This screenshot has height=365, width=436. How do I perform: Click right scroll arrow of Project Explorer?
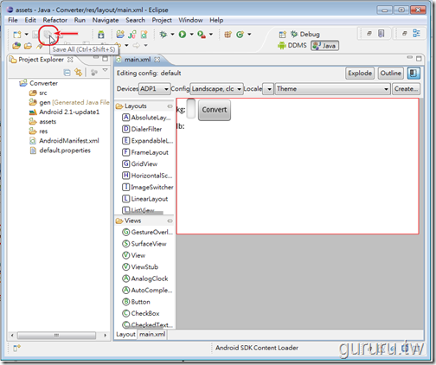[x=105, y=336]
